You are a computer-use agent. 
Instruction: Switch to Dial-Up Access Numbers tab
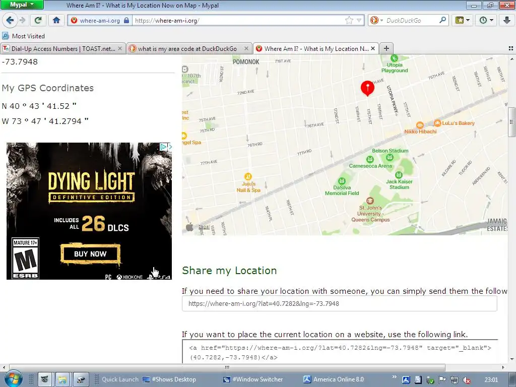62,49
